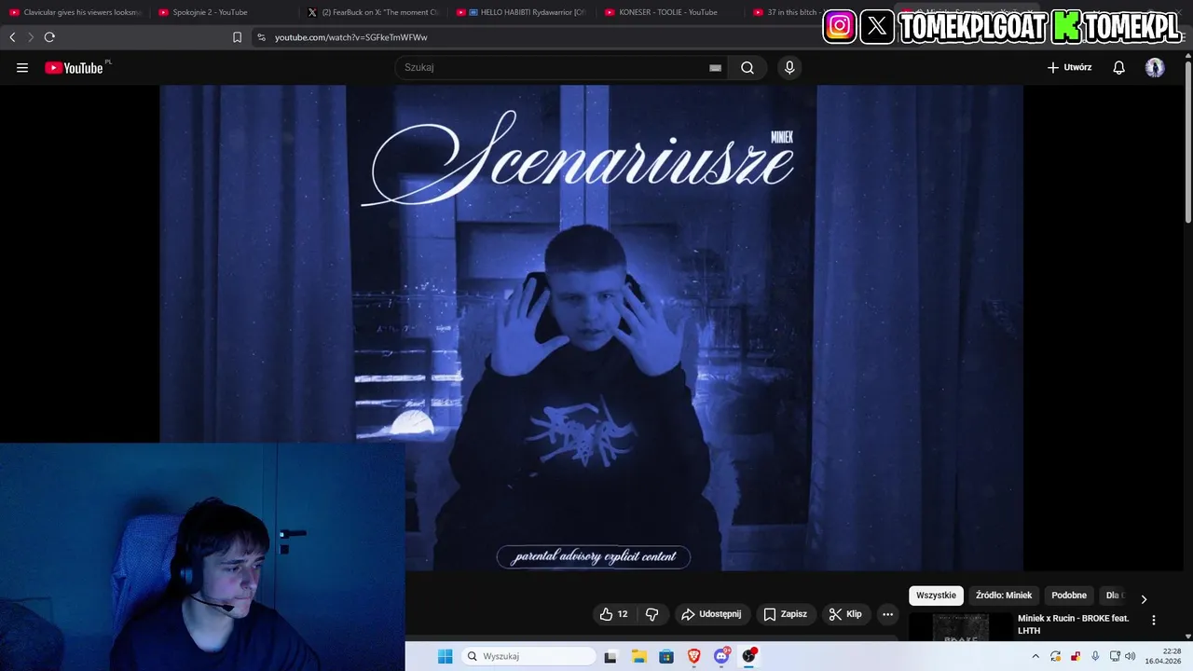
Task: Open the BROKE video thumbnail
Action: 960,626
